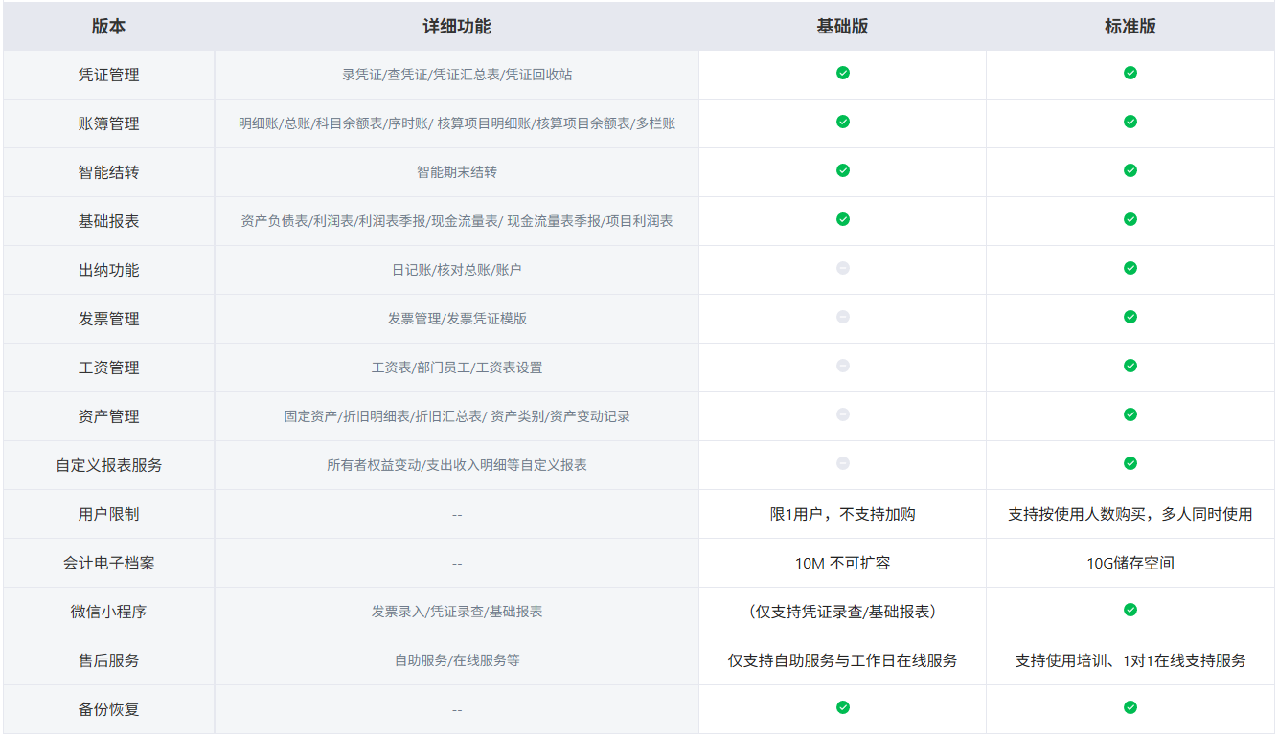Click the 标准版 green check for 智能结转
Viewport: 1278px width, 736px height.
[1130, 170]
